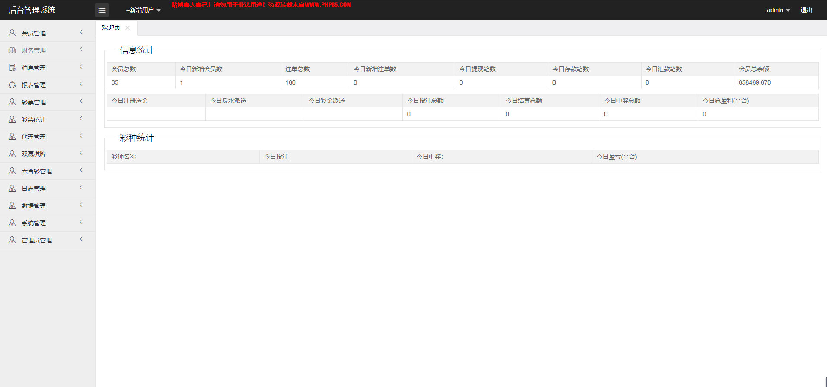Open the 双赢棋牌 menu item
827x387 pixels.
(34, 154)
